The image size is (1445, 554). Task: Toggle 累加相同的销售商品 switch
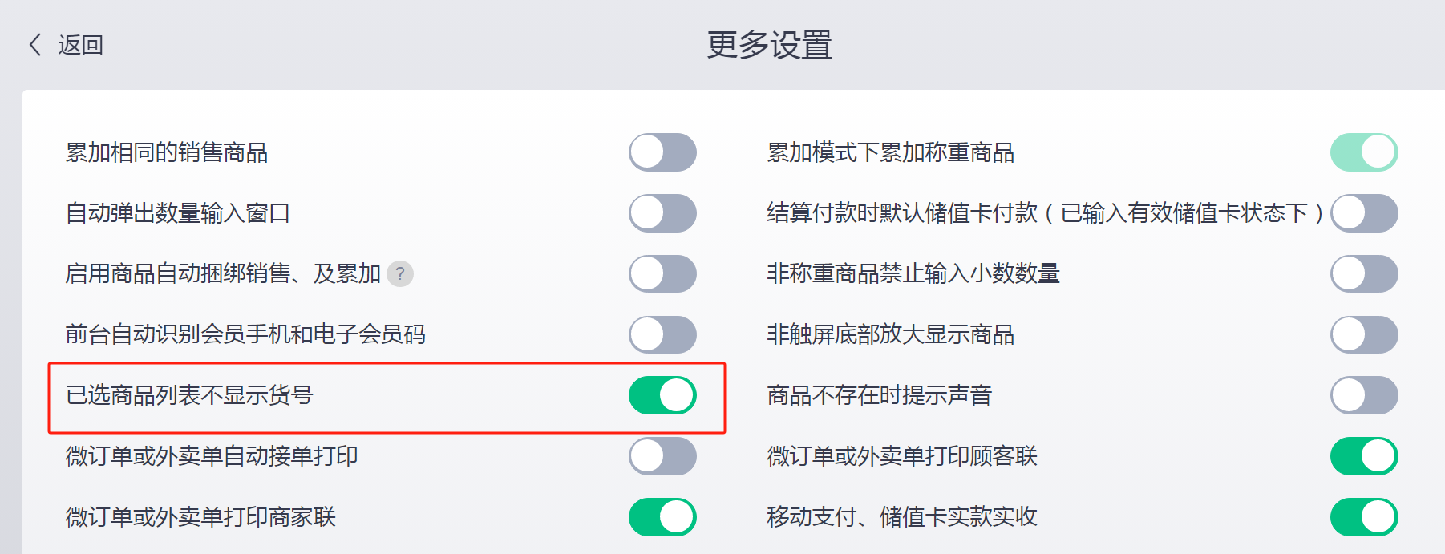(662, 152)
